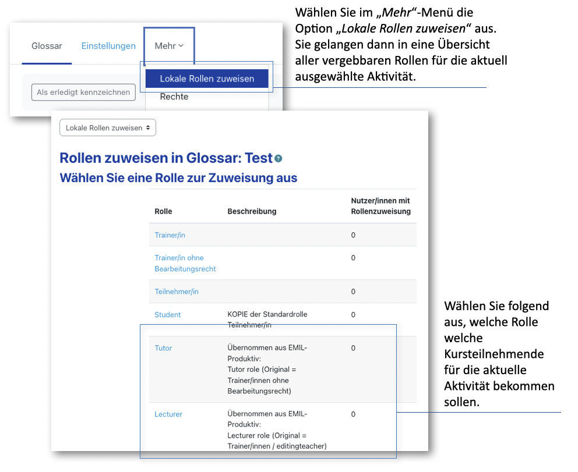Select the Teilnehmer/in role link
The height and width of the screenshot is (472, 578).
coord(177,292)
